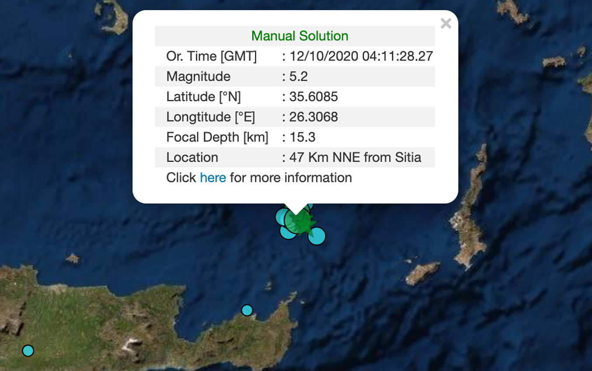Viewport: 592px width, 371px height.
Task: Click Location text '47 Km NNE from Sitia'
Action: [x=355, y=157]
